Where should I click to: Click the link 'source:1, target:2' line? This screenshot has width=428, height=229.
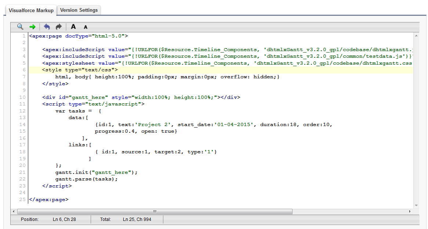(156, 152)
